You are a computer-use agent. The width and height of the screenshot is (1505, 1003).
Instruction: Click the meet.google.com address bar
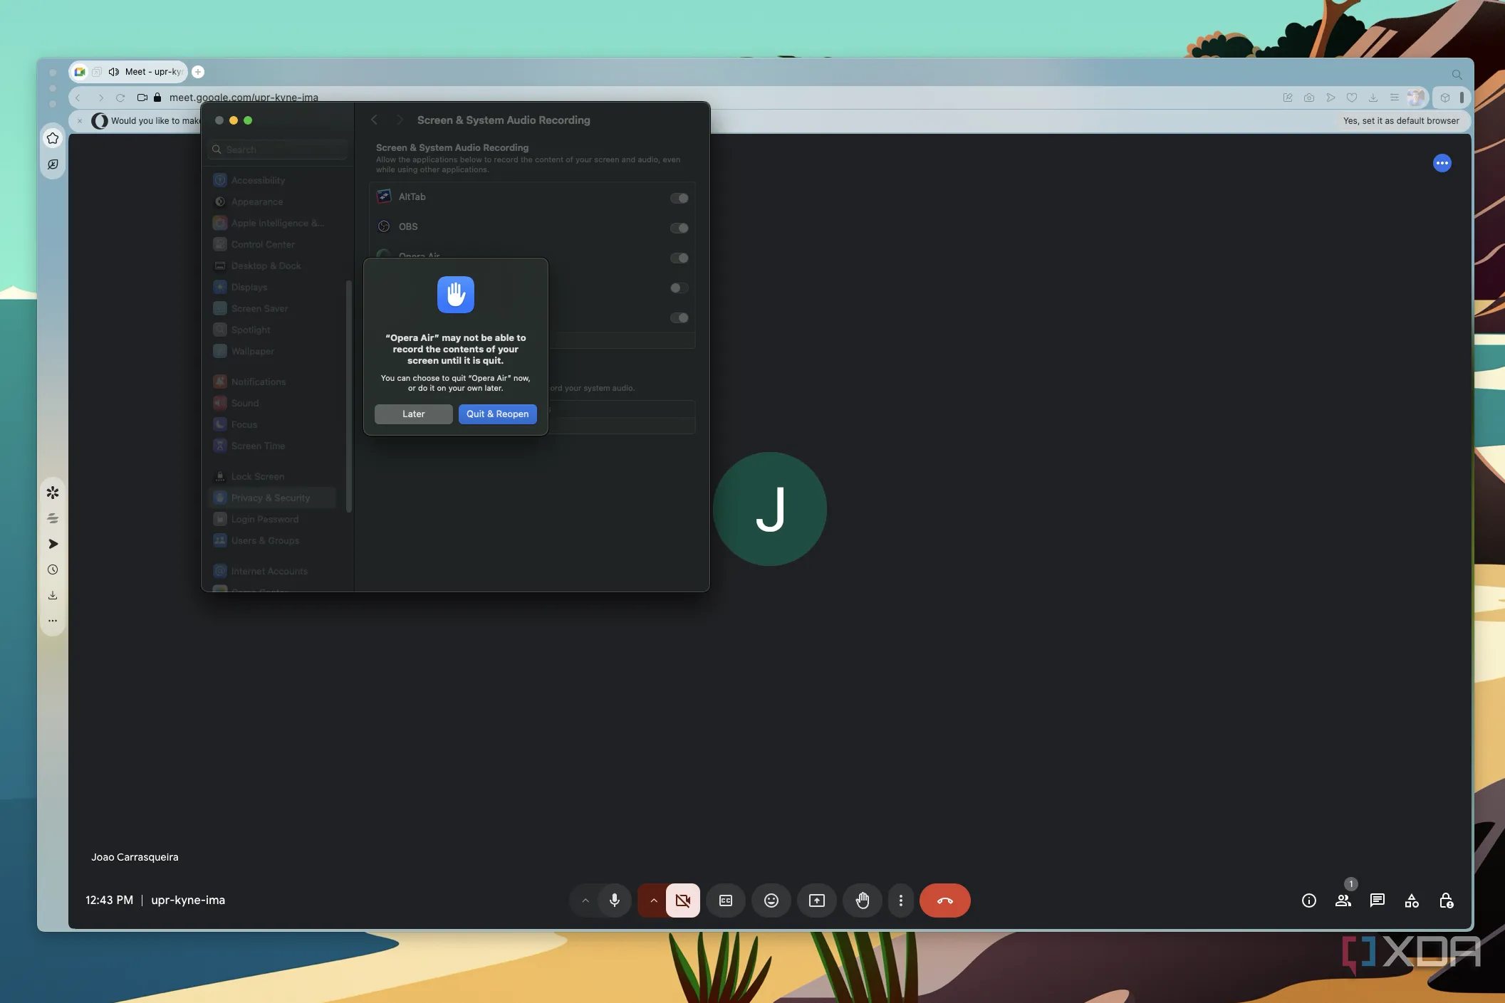tap(244, 98)
